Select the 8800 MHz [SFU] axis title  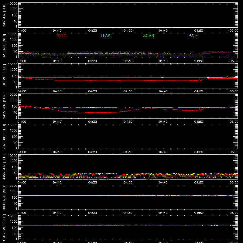pos(4,197)
